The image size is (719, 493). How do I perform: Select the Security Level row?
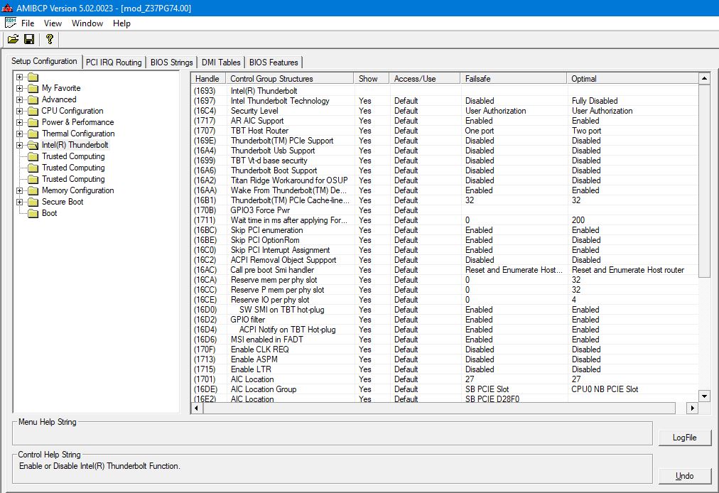254,111
